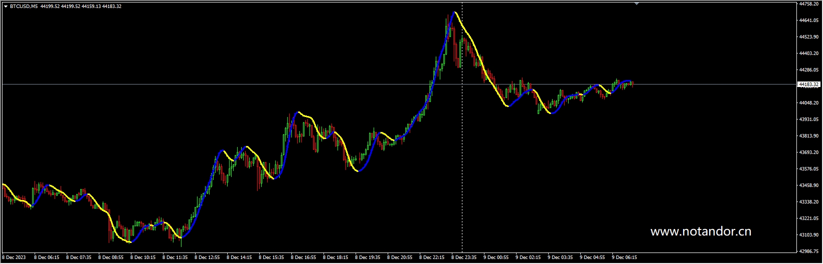This screenshot has height=264, width=823.
Task: Click the gray chart shift triangle marker
Action: [636, 3]
